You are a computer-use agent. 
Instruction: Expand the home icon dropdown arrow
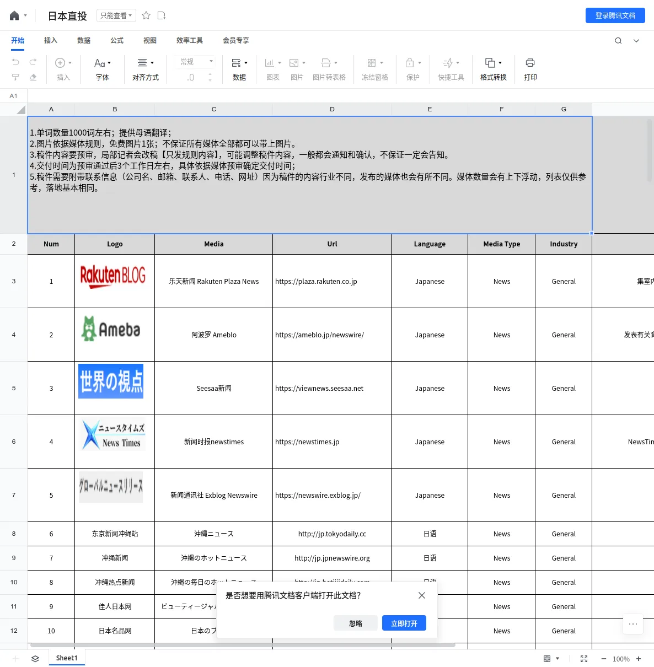(25, 15)
